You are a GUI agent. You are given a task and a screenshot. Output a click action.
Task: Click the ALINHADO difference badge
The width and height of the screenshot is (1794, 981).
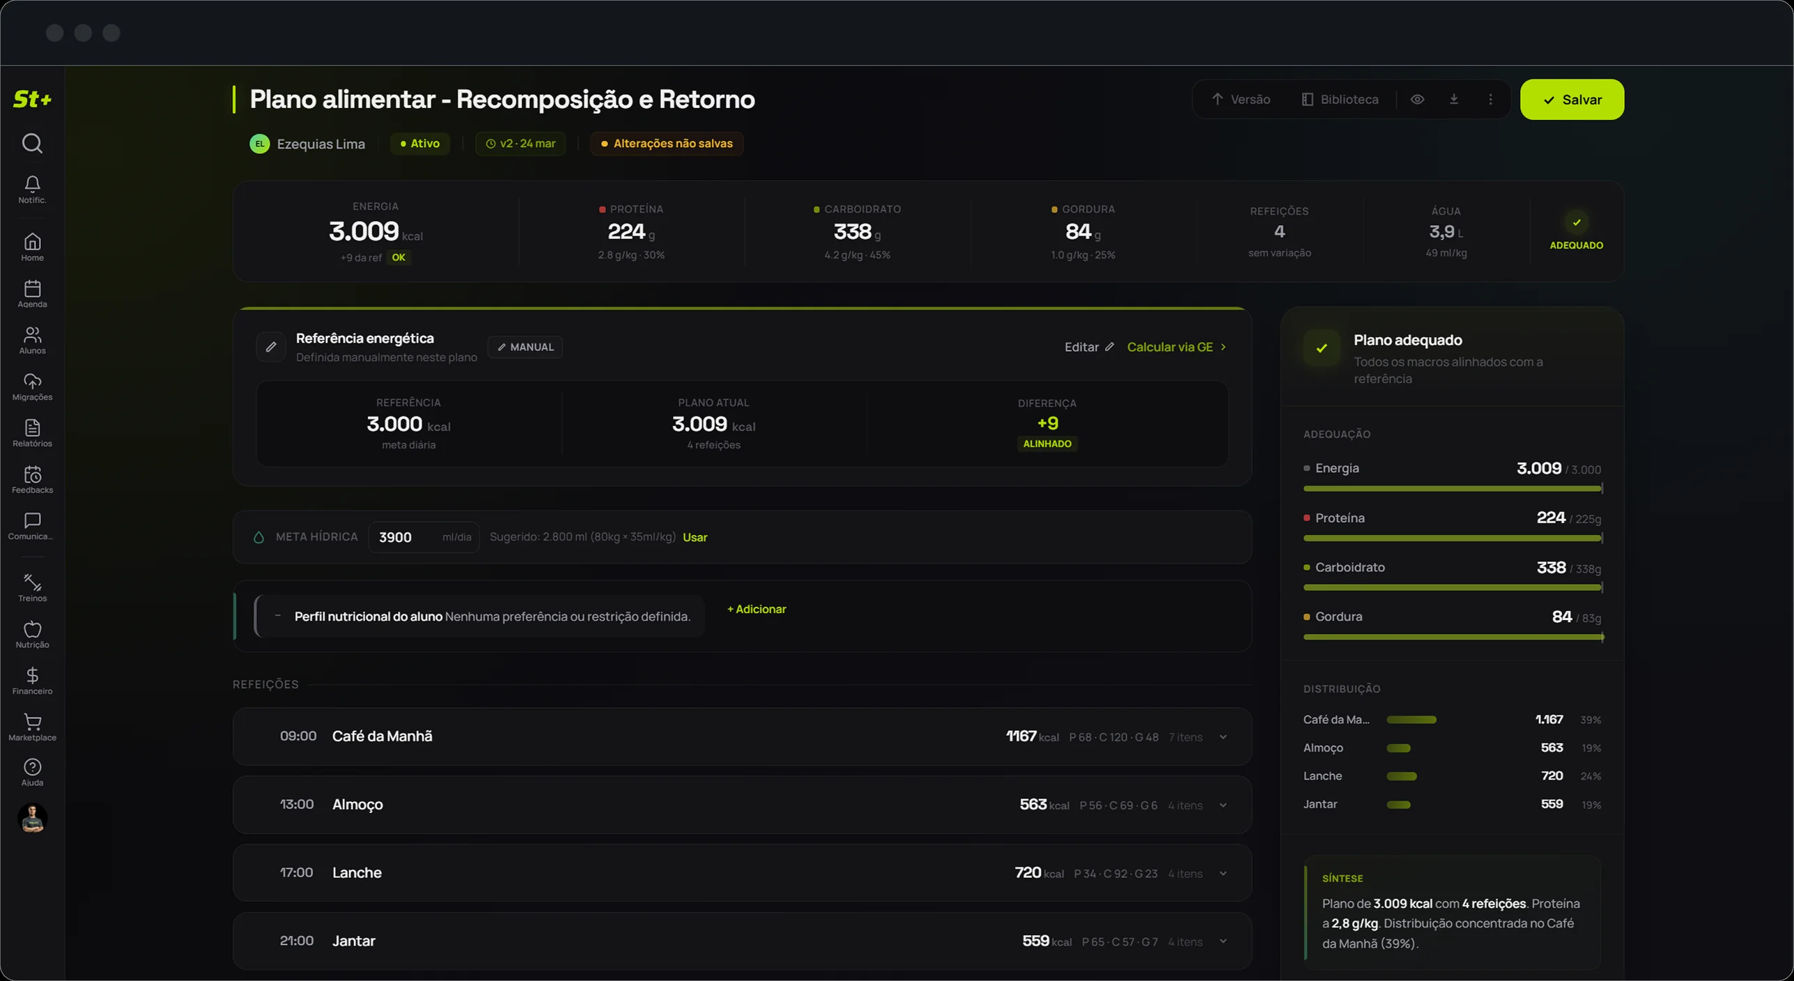(1047, 444)
